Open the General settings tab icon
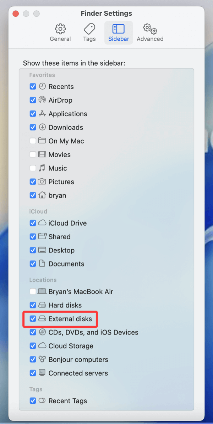This screenshot has width=213, height=424. coord(60,29)
